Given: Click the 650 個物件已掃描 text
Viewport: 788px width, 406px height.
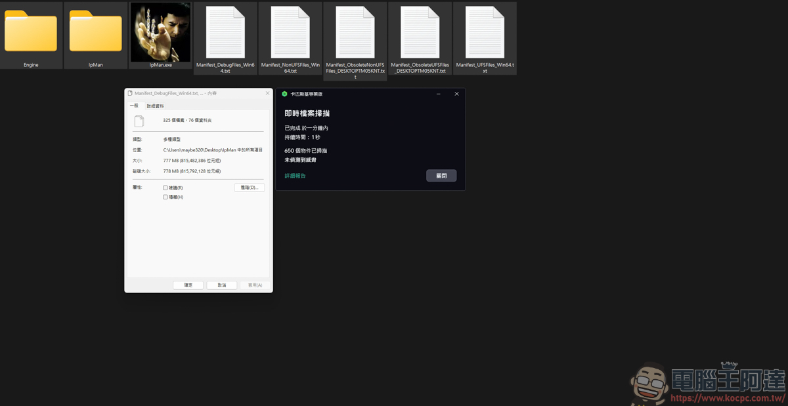Looking at the screenshot, I should [x=305, y=151].
